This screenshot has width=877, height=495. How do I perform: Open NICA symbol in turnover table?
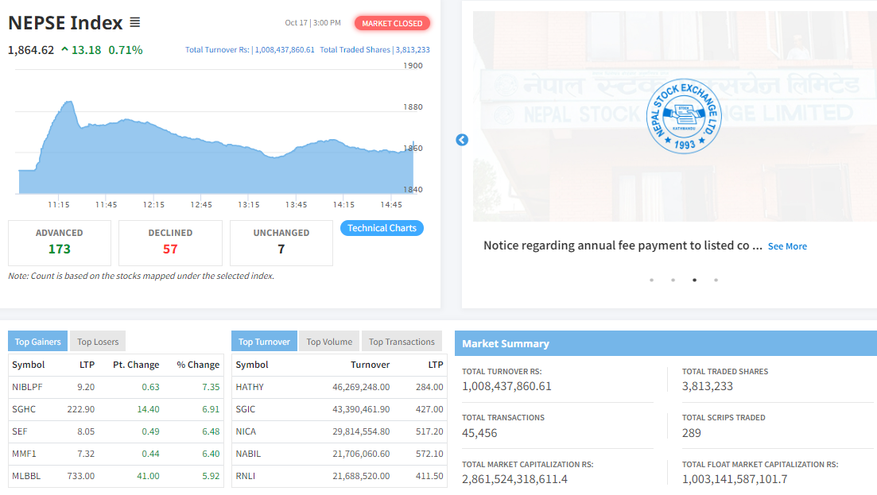(x=246, y=431)
